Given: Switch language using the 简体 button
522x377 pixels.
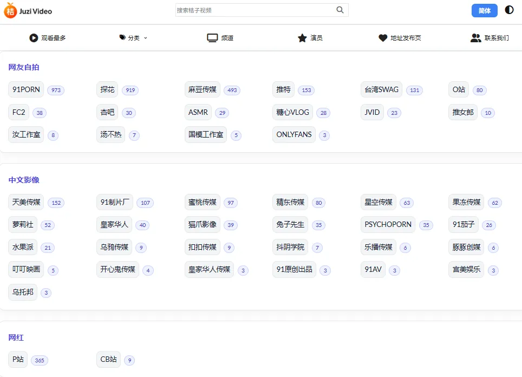Looking at the screenshot, I should [x=484, y=10].
